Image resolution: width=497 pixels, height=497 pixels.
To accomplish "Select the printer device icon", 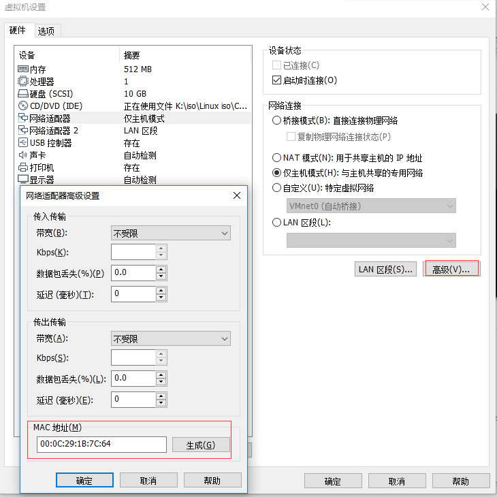I will tap(23, 167).
